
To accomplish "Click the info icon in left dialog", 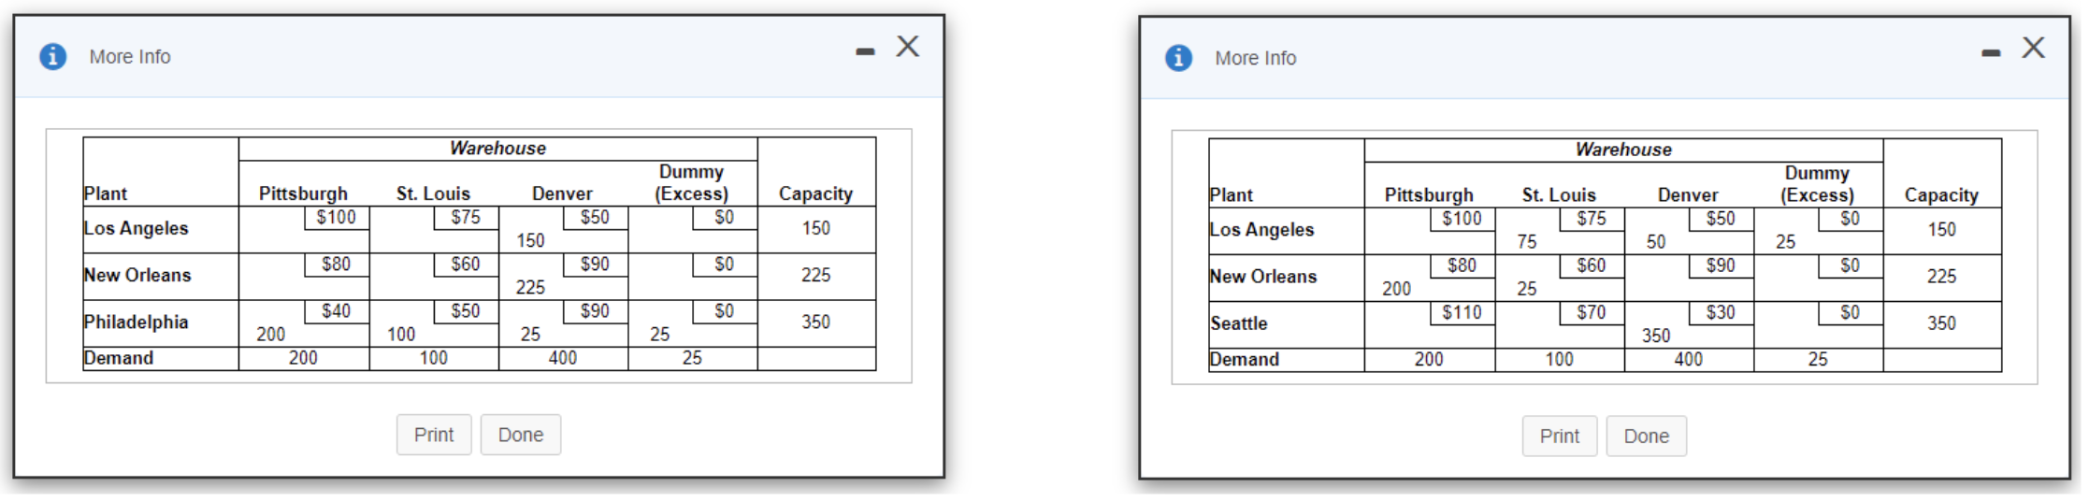I will [53, 57].
